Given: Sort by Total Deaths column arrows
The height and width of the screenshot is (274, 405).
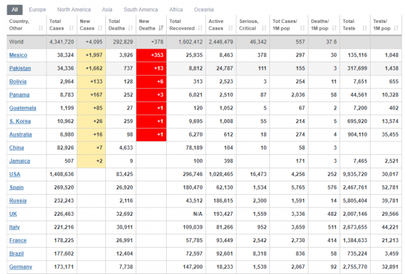Looking at the screenshot, I should pos(130,28).
